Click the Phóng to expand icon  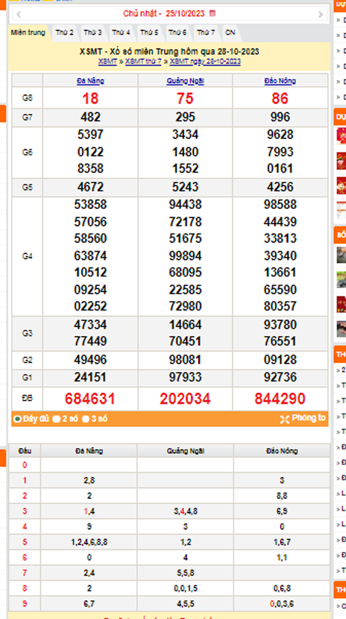point(285,419)
